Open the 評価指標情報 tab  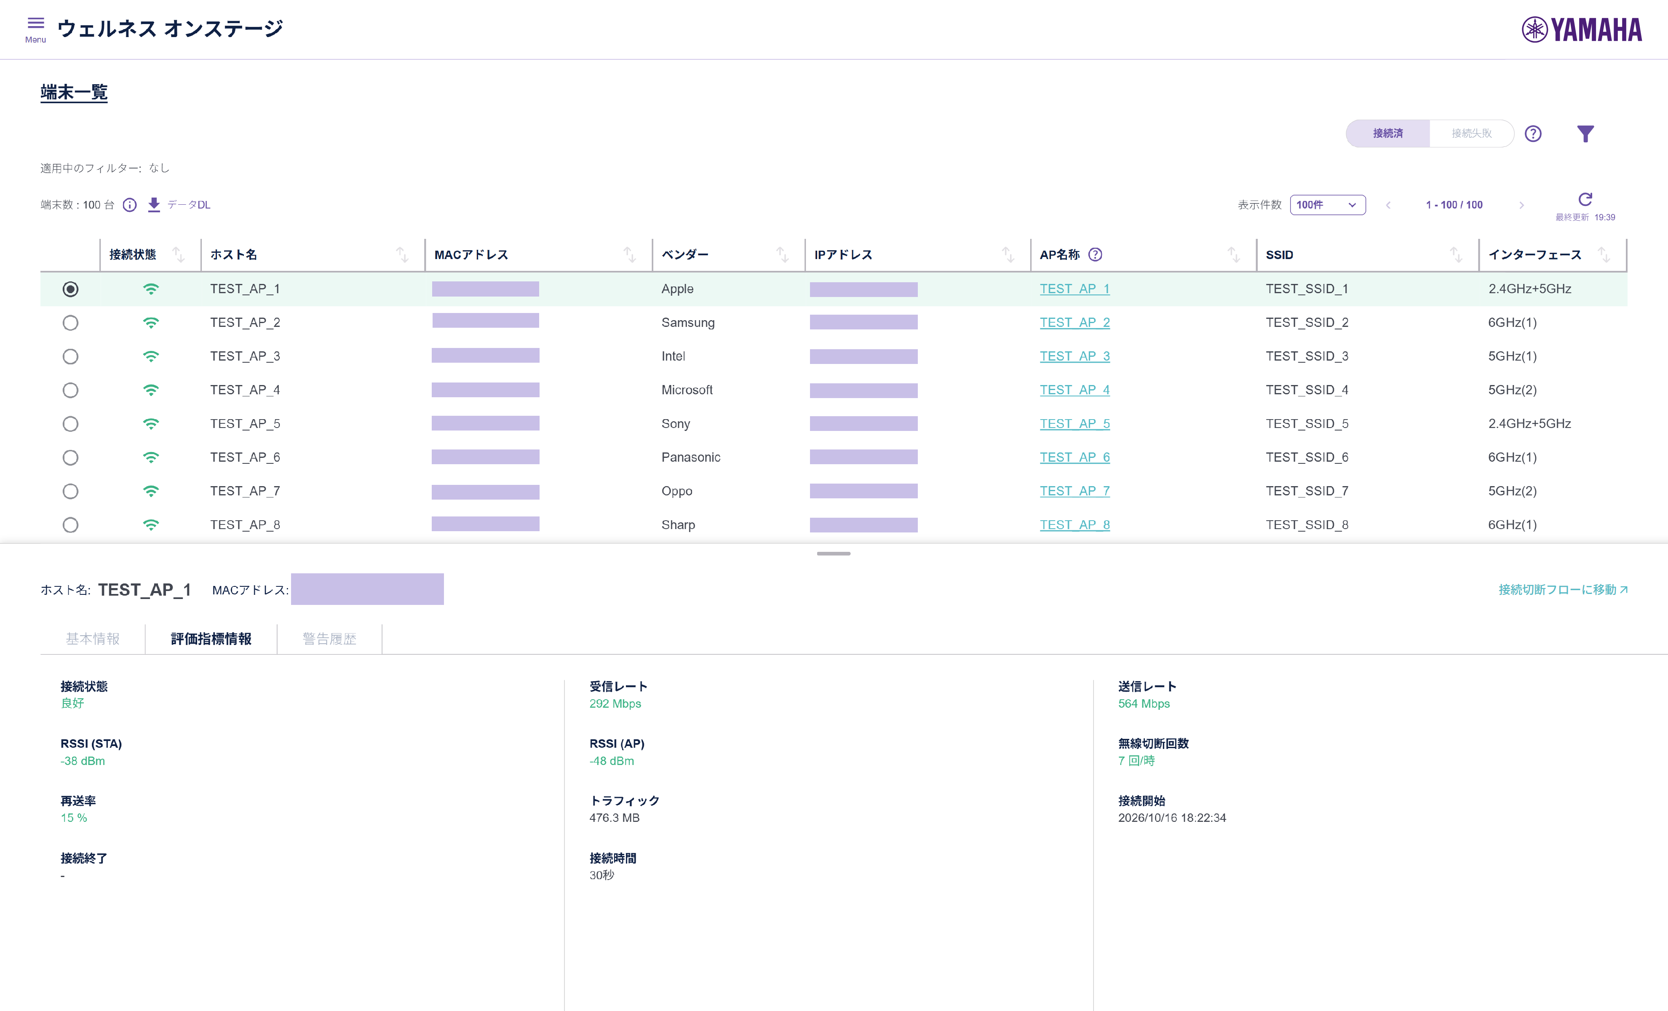click(211, 639)
